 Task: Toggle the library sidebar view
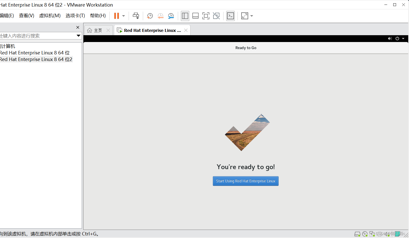(185, 16)
